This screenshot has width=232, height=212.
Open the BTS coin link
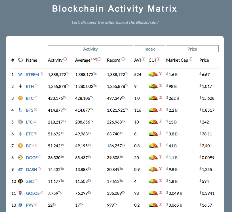[x=29, y=110]
